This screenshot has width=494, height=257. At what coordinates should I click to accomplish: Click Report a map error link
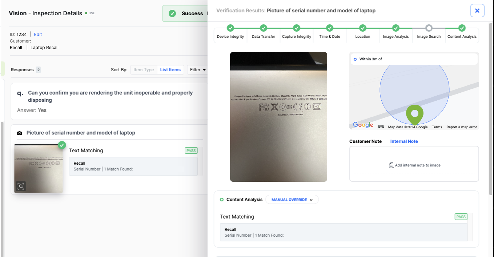[x=462, y=127]
